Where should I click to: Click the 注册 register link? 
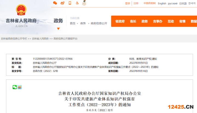(136, 4)
